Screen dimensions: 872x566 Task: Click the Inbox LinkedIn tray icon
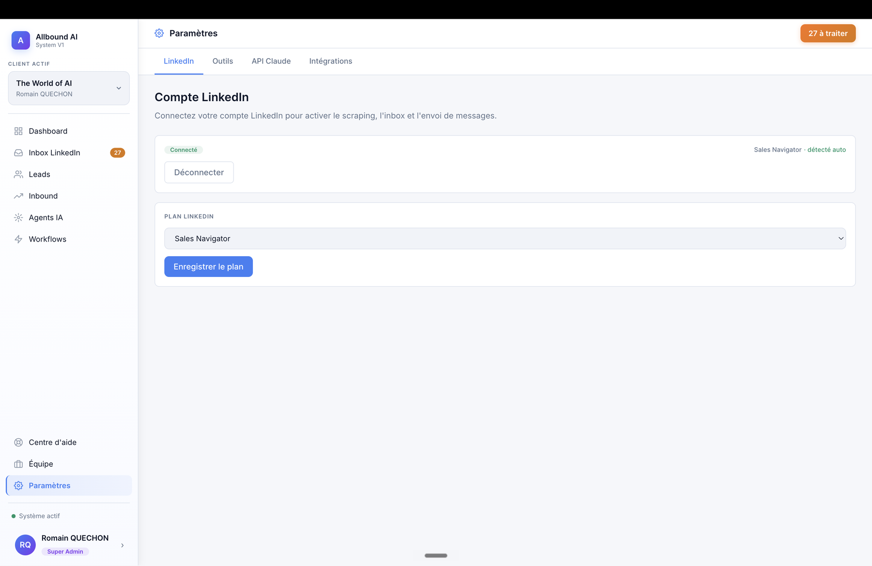pos(18,153)
